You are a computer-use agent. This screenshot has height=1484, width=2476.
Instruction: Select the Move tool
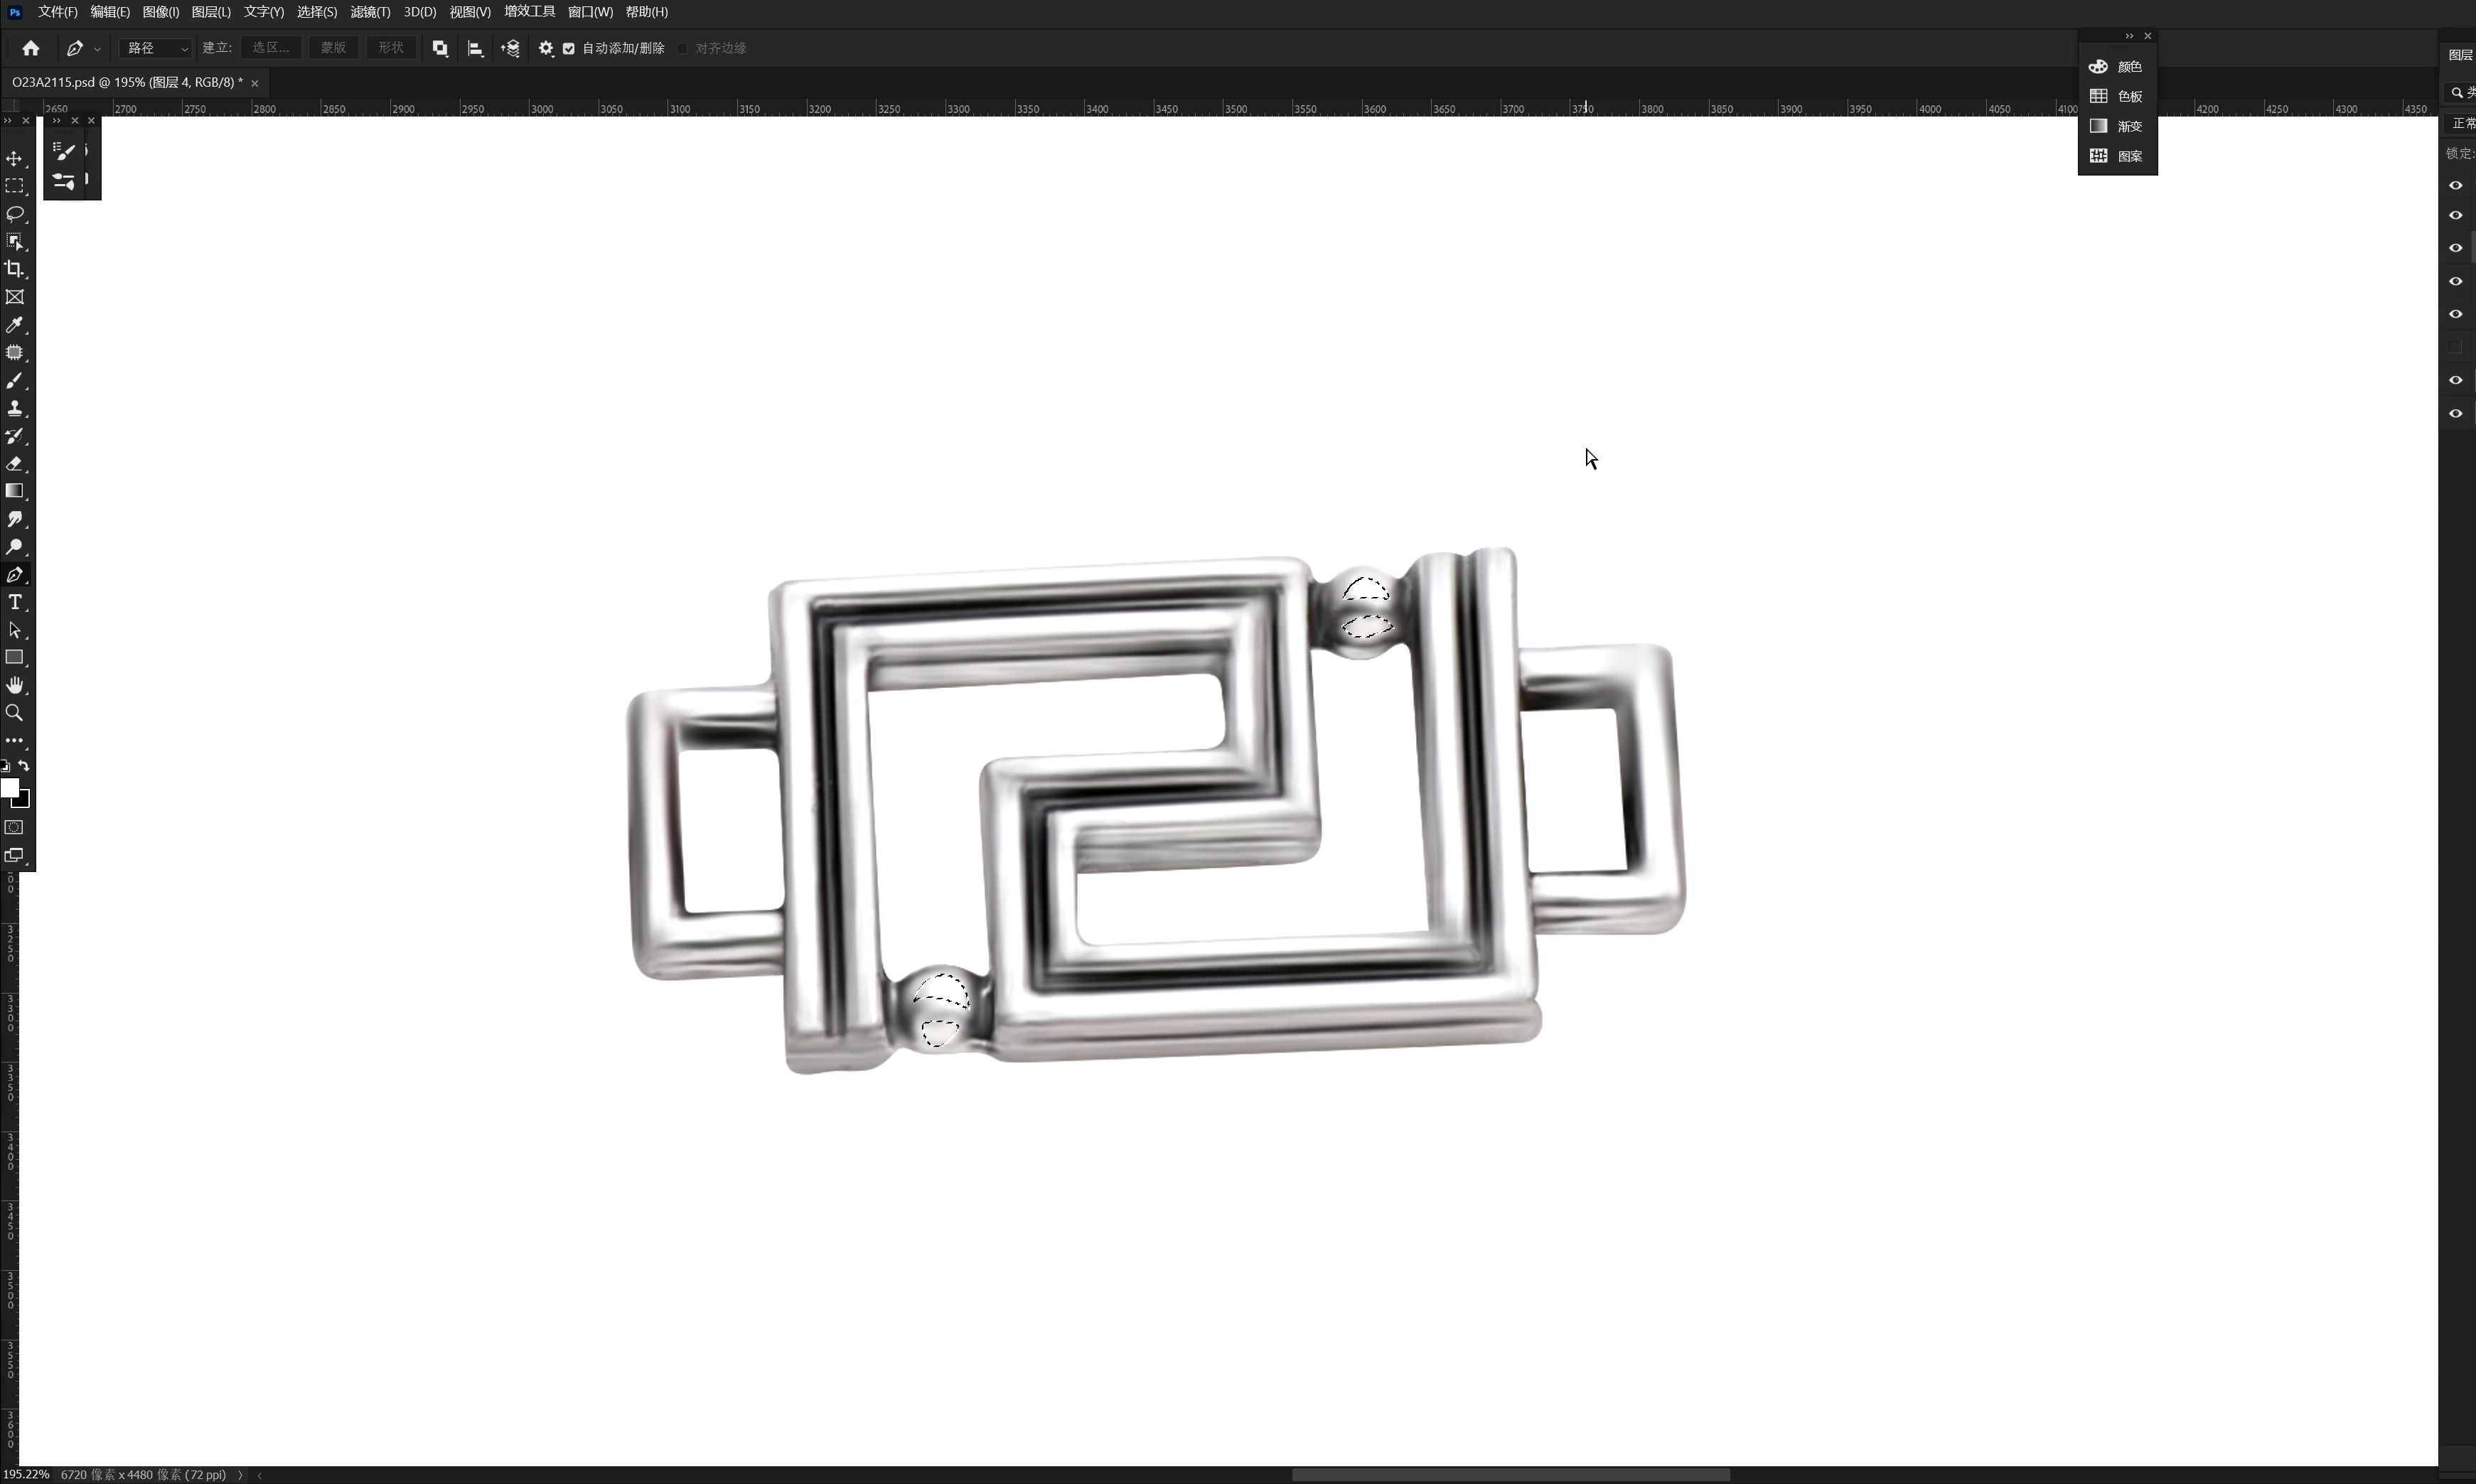(x=14, y=159)
